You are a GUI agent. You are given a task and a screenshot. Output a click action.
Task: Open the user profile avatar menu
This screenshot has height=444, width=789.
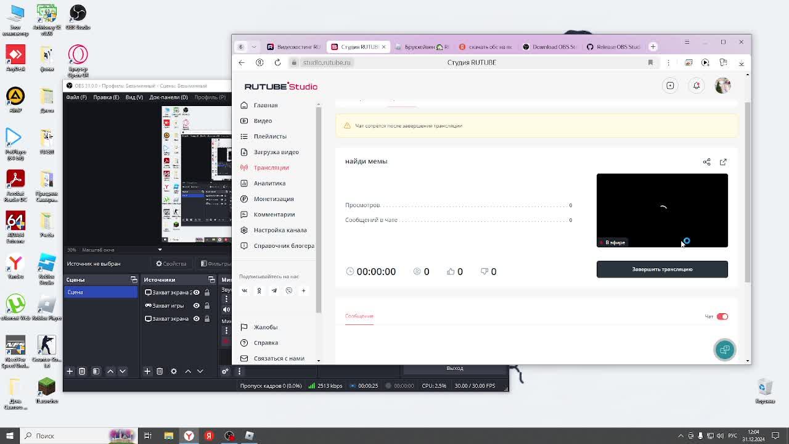tap(723, 86)
